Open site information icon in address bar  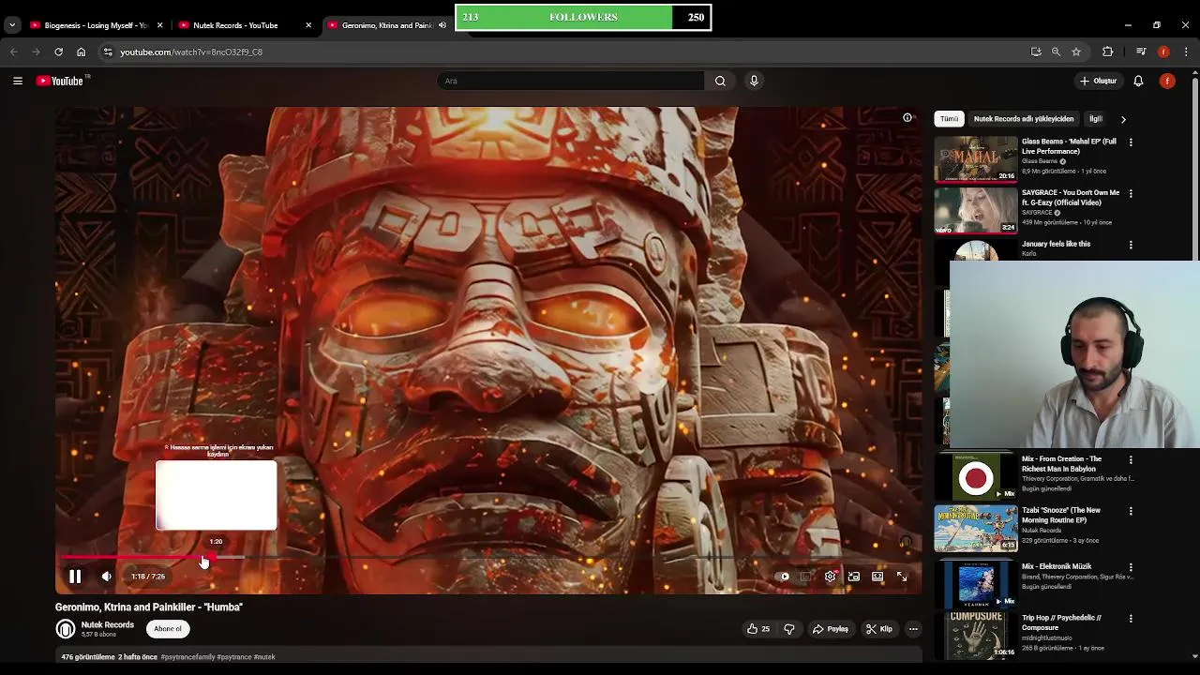pos(107,52)
